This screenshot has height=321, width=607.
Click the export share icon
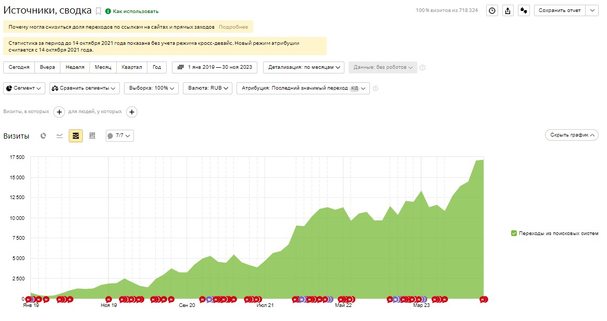[x=508, y=11]
